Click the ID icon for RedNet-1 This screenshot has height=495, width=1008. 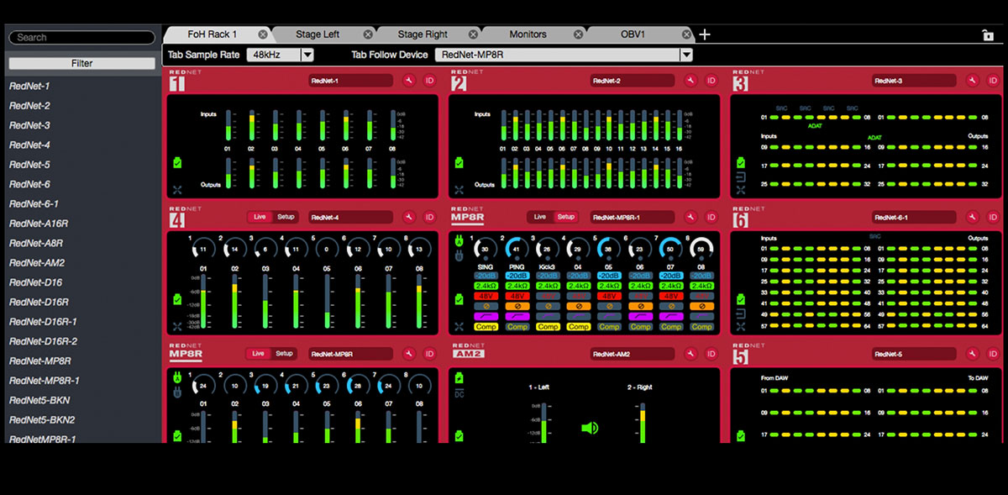tap(429, 81)
